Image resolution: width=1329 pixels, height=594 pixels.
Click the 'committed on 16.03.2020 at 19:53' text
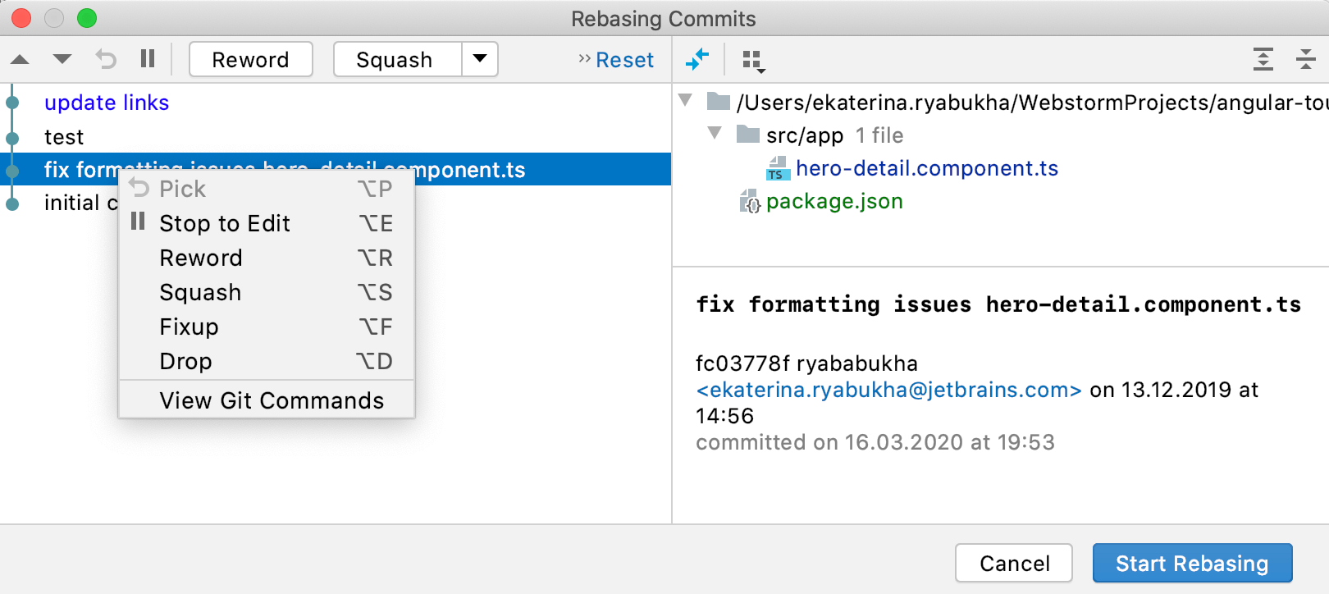coord(875,442)
